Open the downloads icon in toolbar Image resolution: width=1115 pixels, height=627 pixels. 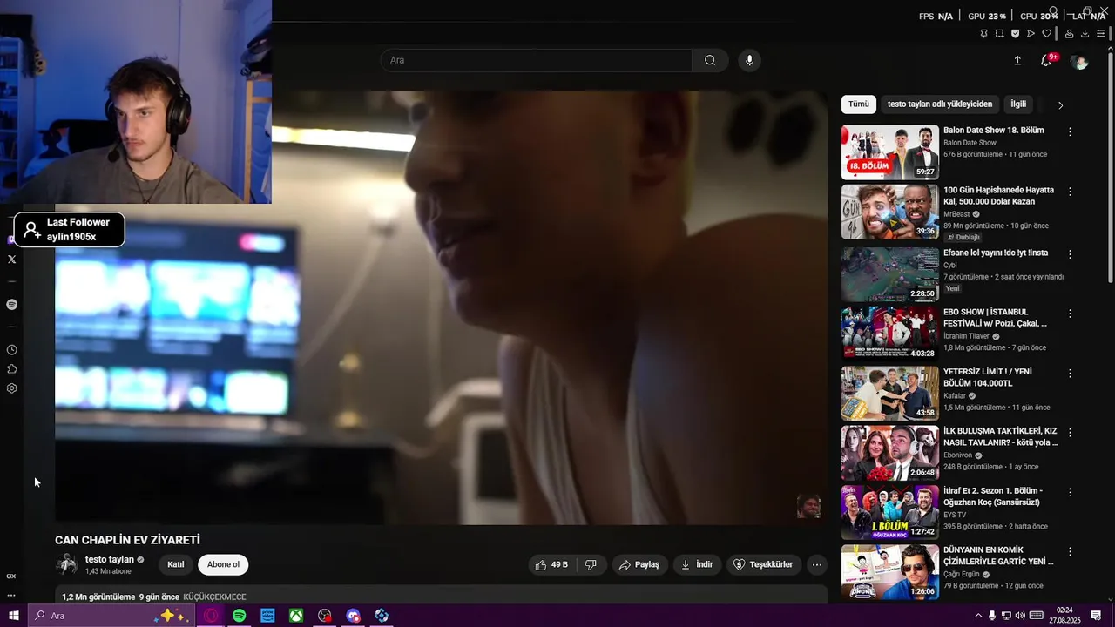click(1085, 34)
